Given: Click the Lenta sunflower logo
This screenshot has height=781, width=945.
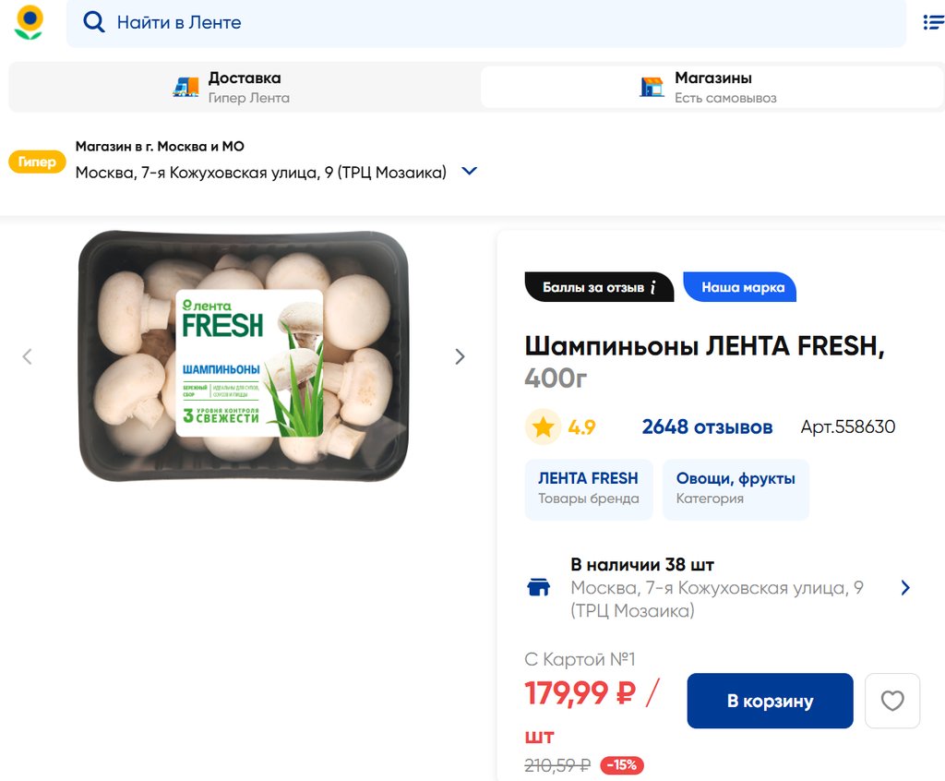Looking at the screenshot, I should [29, 22].
